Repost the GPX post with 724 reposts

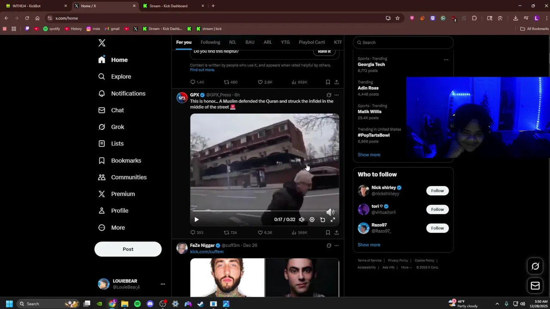230,233
